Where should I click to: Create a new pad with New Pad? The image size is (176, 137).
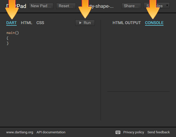point(41,6)
